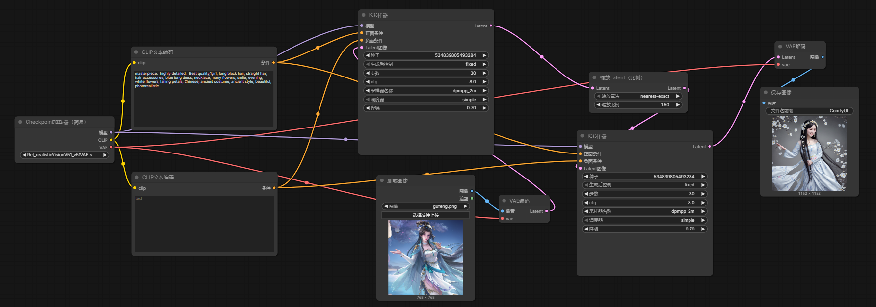Screen dimensions: 876x307
Task: Click the 图像 output port on 加载图像 node
Action: (x=472, y=191)
